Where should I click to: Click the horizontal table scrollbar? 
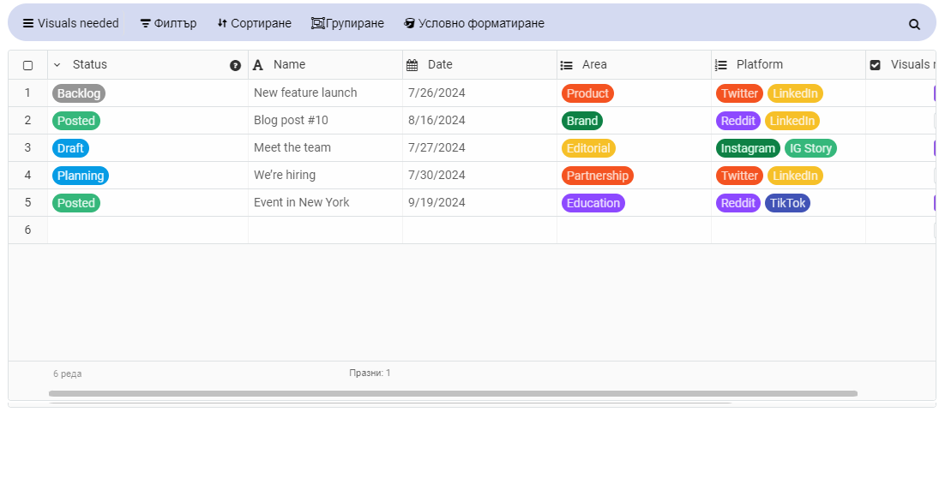point(454,394)
